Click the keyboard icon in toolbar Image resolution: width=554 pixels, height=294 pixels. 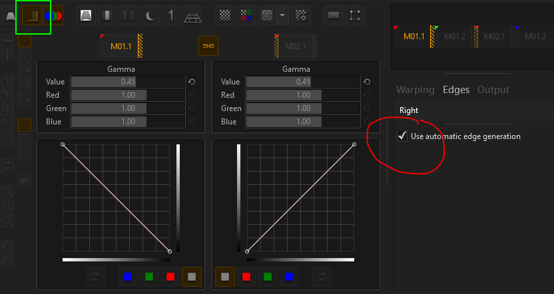click(334, 16)
